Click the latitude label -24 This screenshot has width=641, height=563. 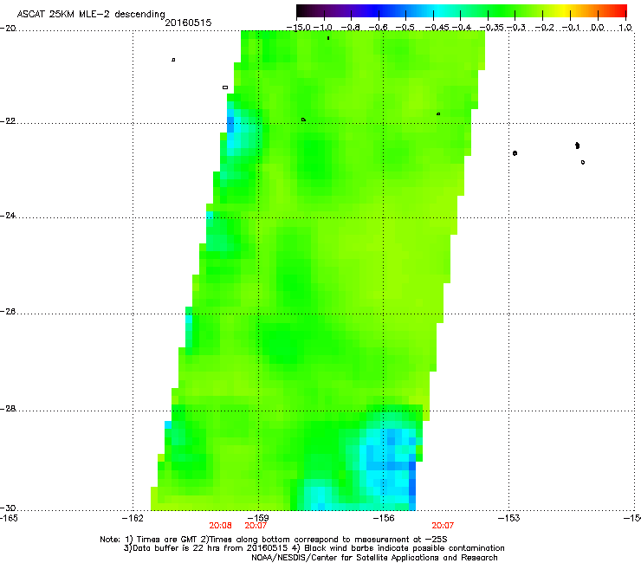tap(8, 216)
